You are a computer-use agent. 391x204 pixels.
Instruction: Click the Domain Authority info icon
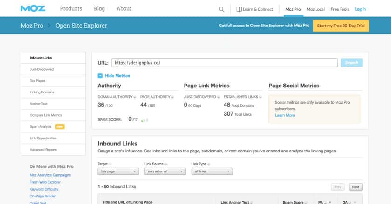coord(135,97)
